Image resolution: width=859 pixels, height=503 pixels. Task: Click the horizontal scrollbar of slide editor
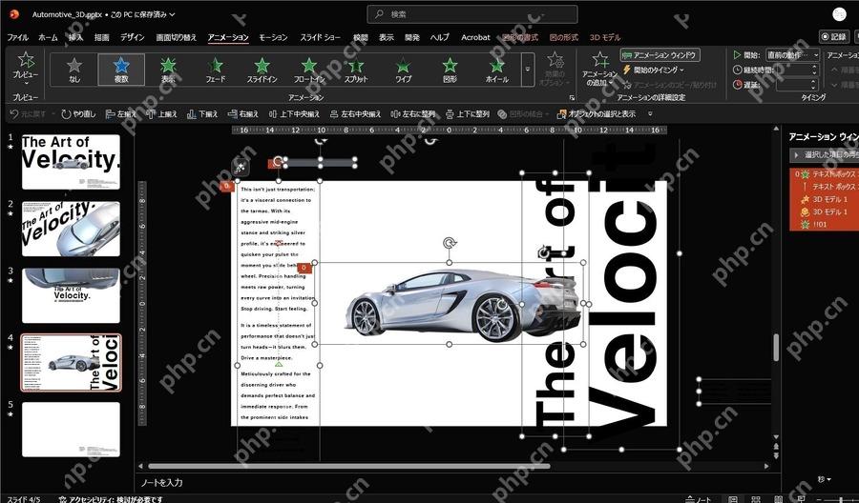coord(349,467)
